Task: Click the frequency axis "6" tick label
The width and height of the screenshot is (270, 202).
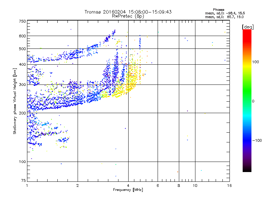Action: [158, 186]
